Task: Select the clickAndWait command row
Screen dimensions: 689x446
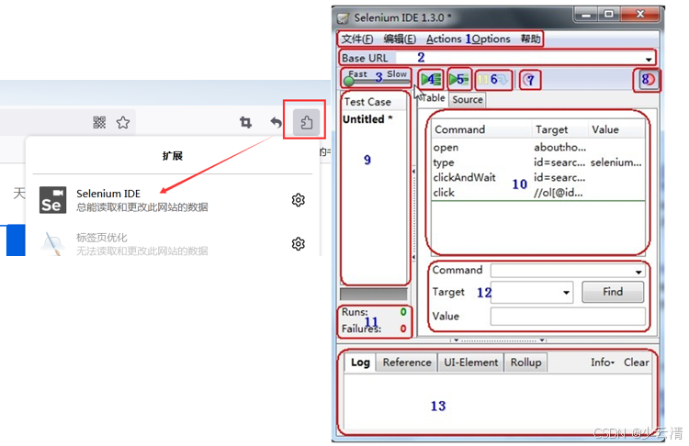Action: tap(537, 177)
